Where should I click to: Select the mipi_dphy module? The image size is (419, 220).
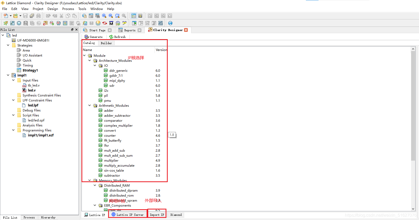[117, 80]
